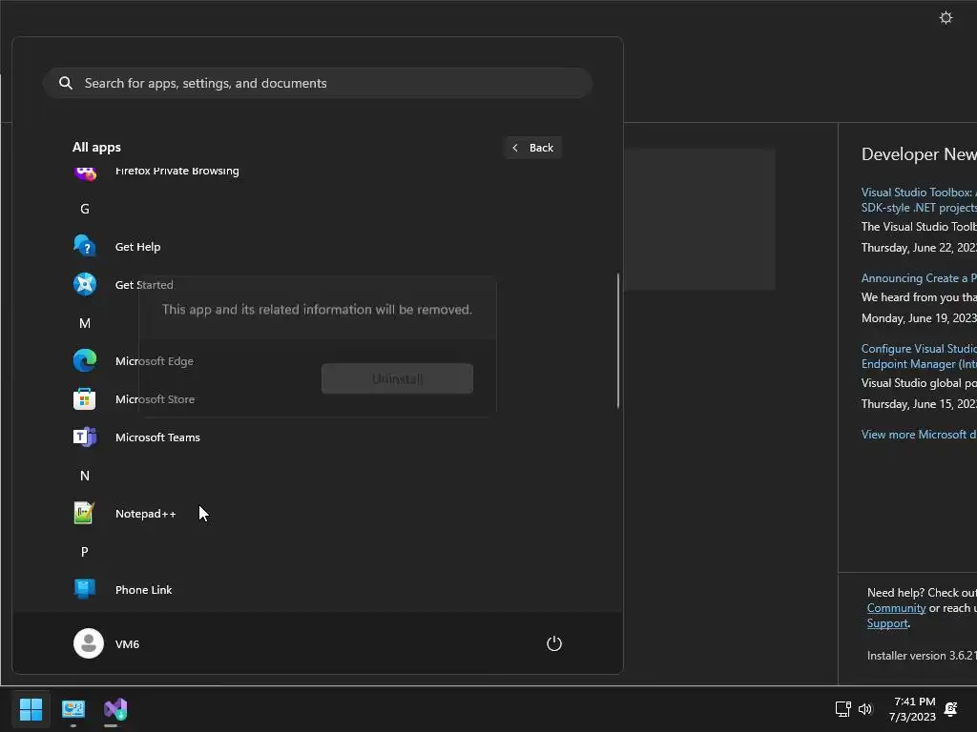Click the faded Uninstall button
Screen dimensions: 977x732
[x=397, y=378]
